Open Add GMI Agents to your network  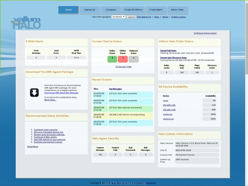click(50, 139)
